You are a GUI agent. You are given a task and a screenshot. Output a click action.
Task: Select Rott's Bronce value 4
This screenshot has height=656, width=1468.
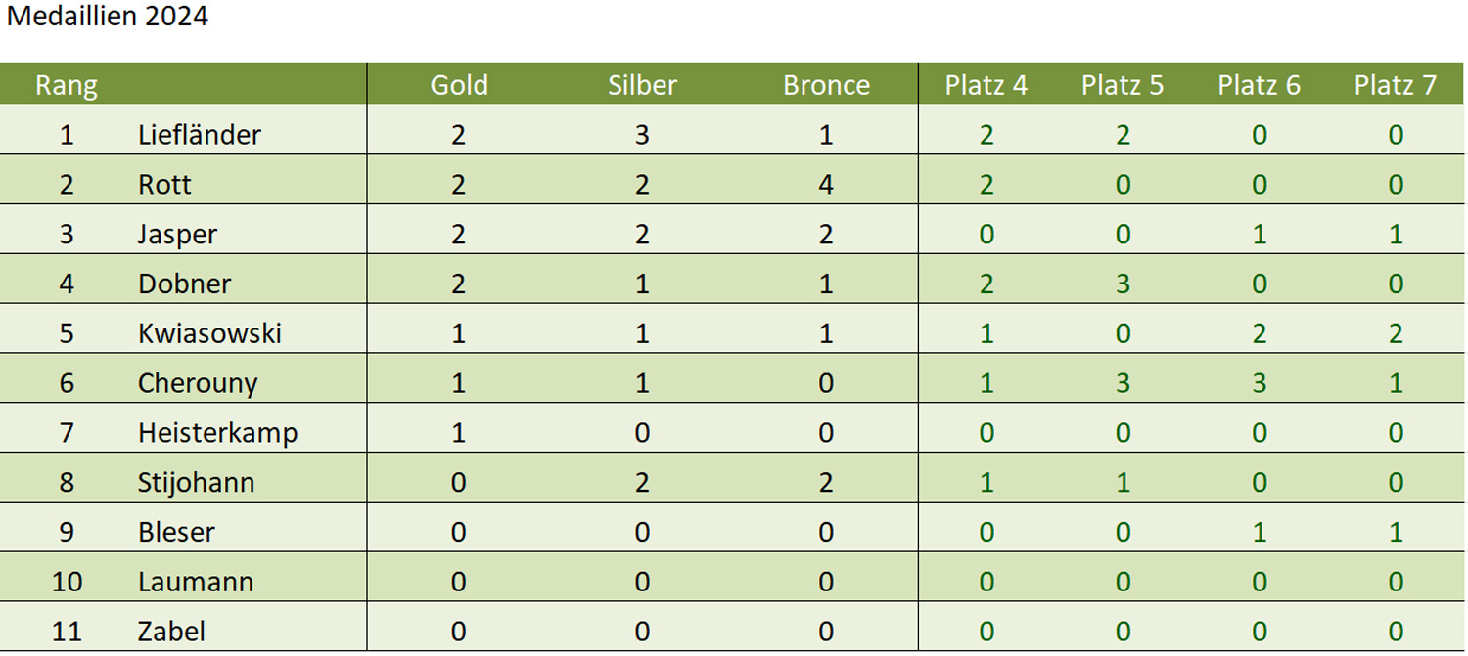coord(826,184)
